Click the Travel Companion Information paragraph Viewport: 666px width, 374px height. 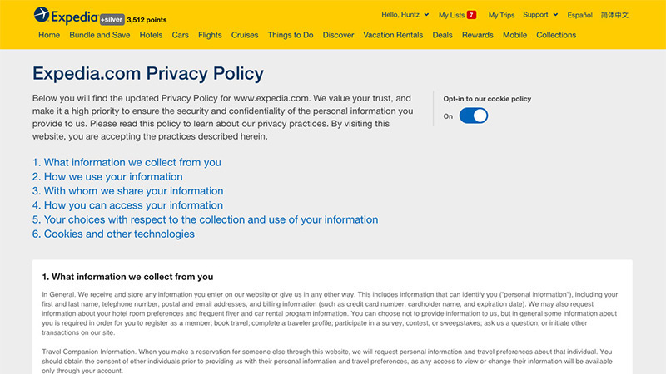[x=327, y=361]
